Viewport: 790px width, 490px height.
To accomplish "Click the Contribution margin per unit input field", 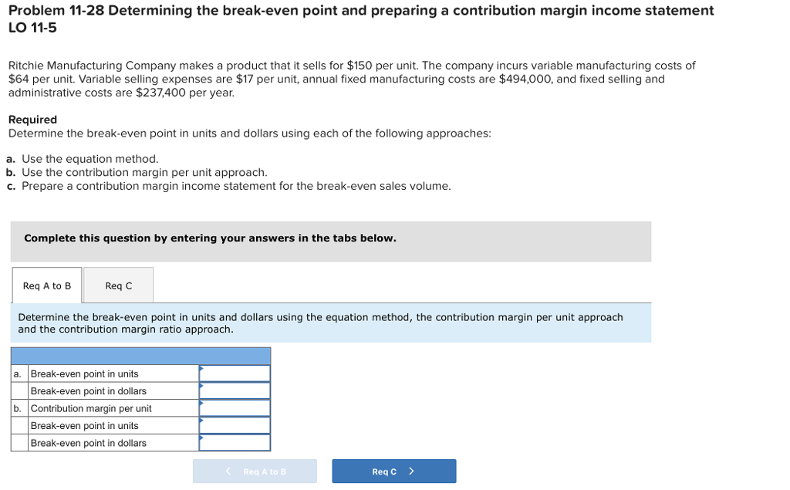I will point(235,407).
